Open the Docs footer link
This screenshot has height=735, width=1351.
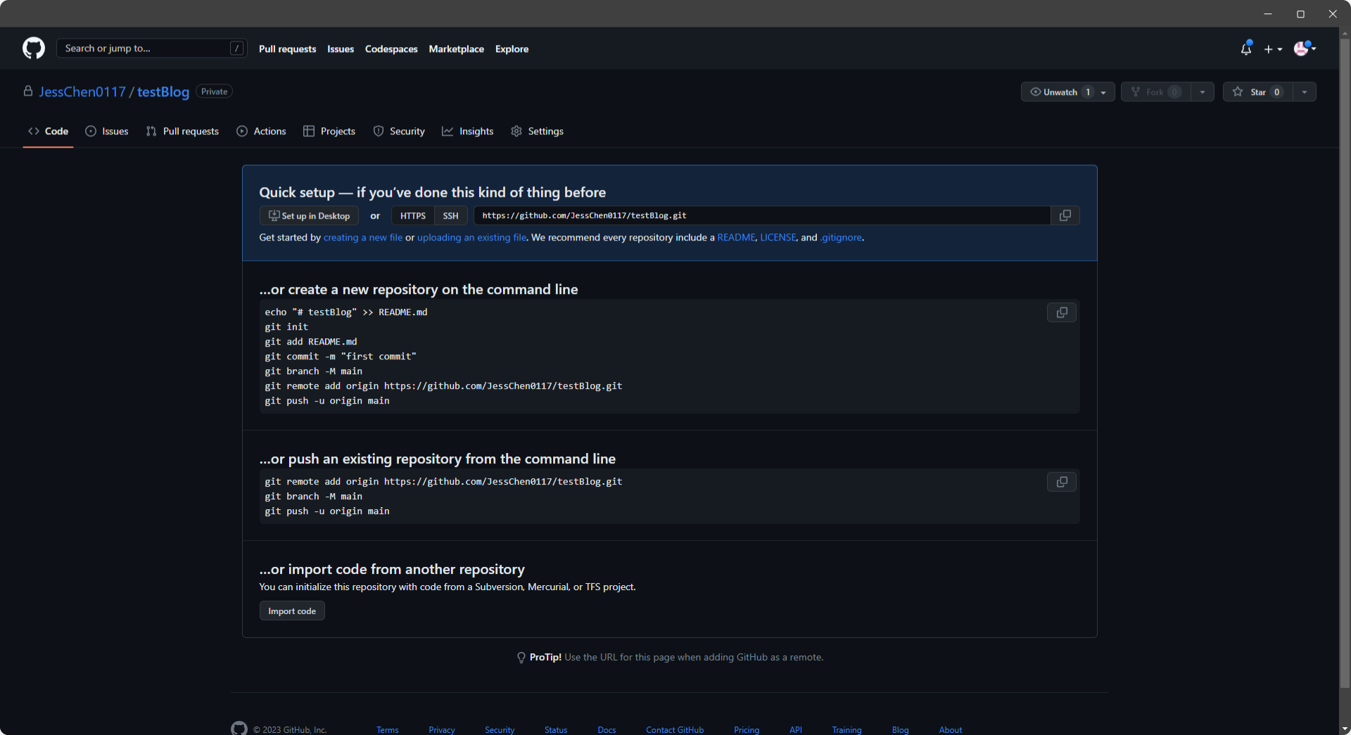607,730
